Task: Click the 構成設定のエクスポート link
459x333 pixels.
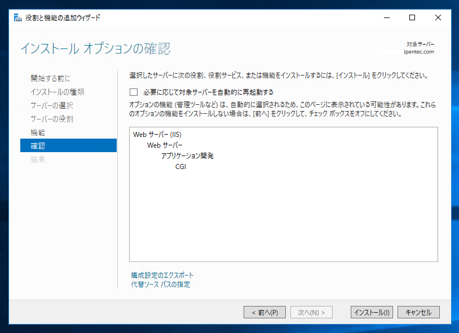Action: tap(162, 275)
